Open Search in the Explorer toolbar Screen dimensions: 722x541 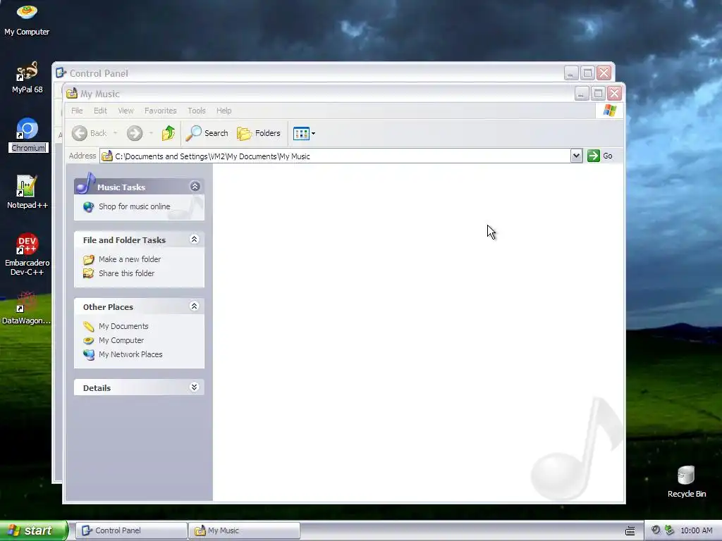point(207,133)
